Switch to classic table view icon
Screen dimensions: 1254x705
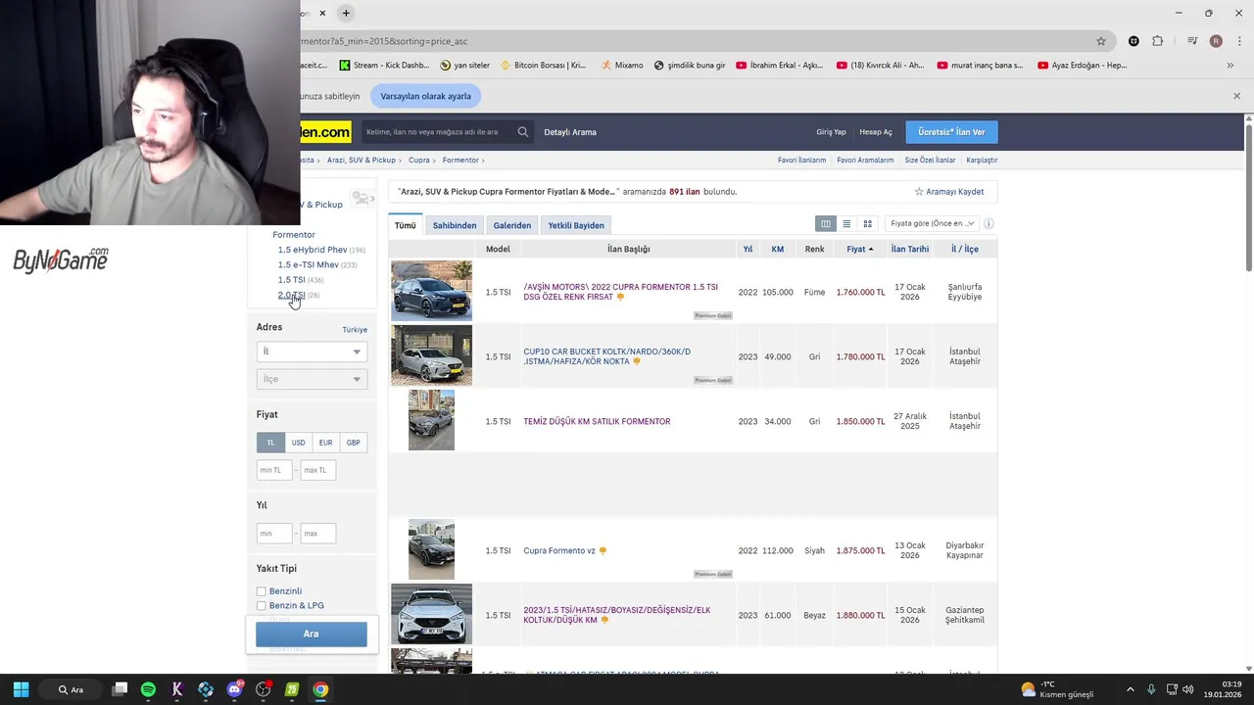click(826, 224)
